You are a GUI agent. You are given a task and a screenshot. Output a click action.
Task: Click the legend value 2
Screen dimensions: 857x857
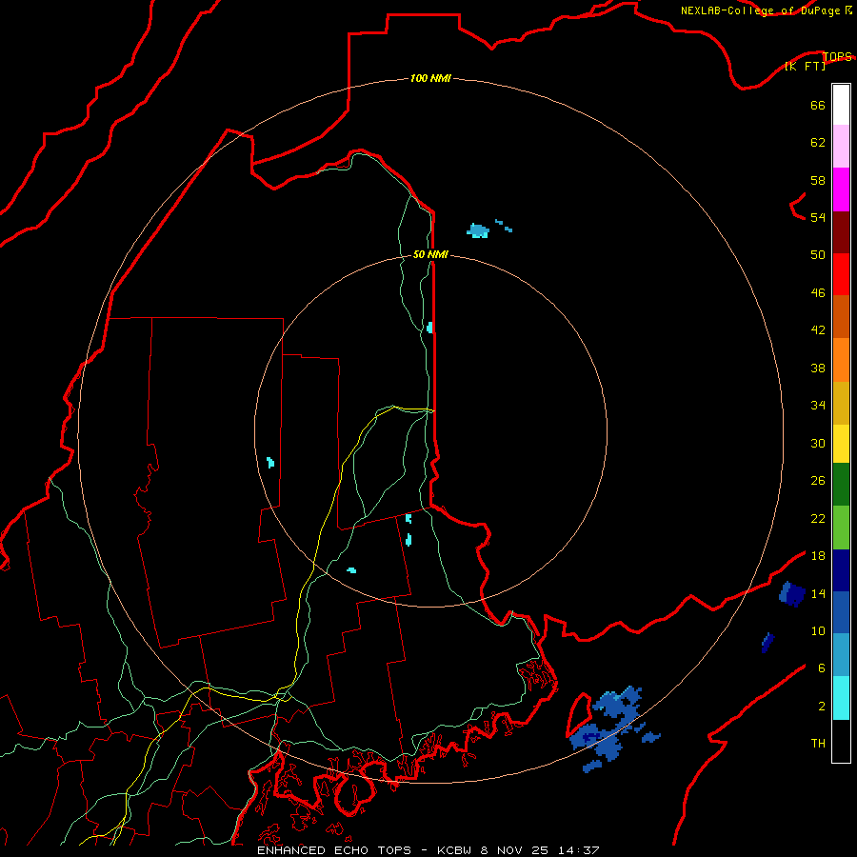[x=822, y=707]
